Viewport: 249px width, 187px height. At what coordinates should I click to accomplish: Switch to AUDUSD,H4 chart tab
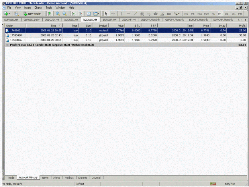[71, 19]
